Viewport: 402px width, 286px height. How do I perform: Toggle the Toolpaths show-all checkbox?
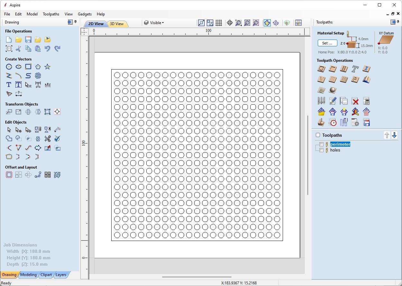[318, 135]
